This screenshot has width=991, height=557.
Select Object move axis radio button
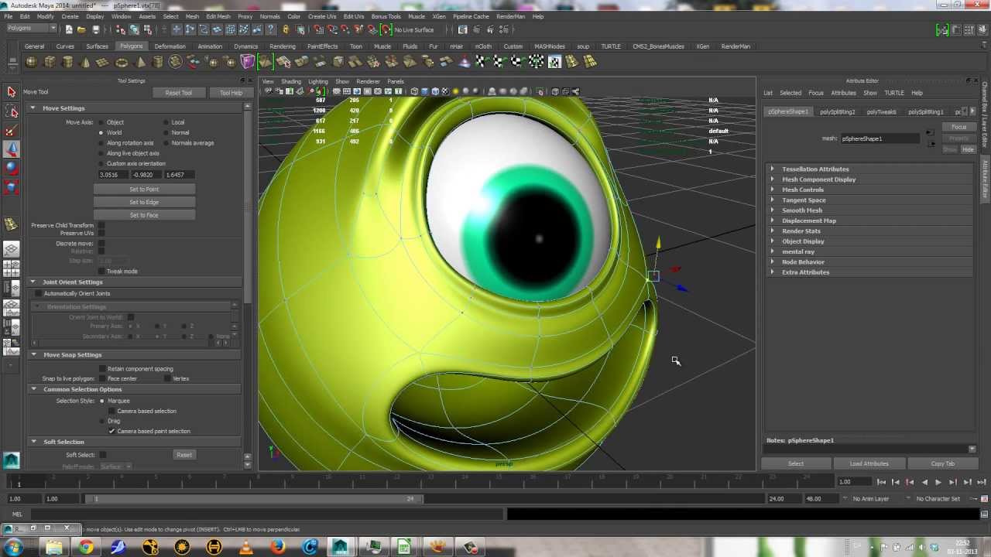click(101, 122)
